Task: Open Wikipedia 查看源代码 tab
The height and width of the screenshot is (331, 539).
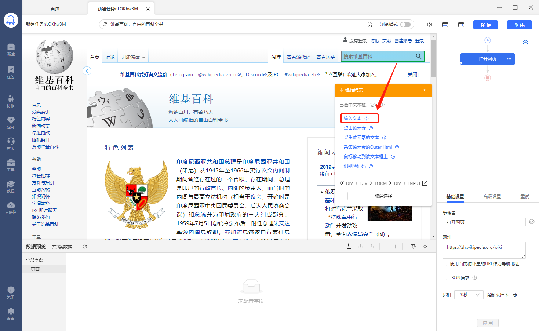Action: pyautogui.click(x=298, y=57)
